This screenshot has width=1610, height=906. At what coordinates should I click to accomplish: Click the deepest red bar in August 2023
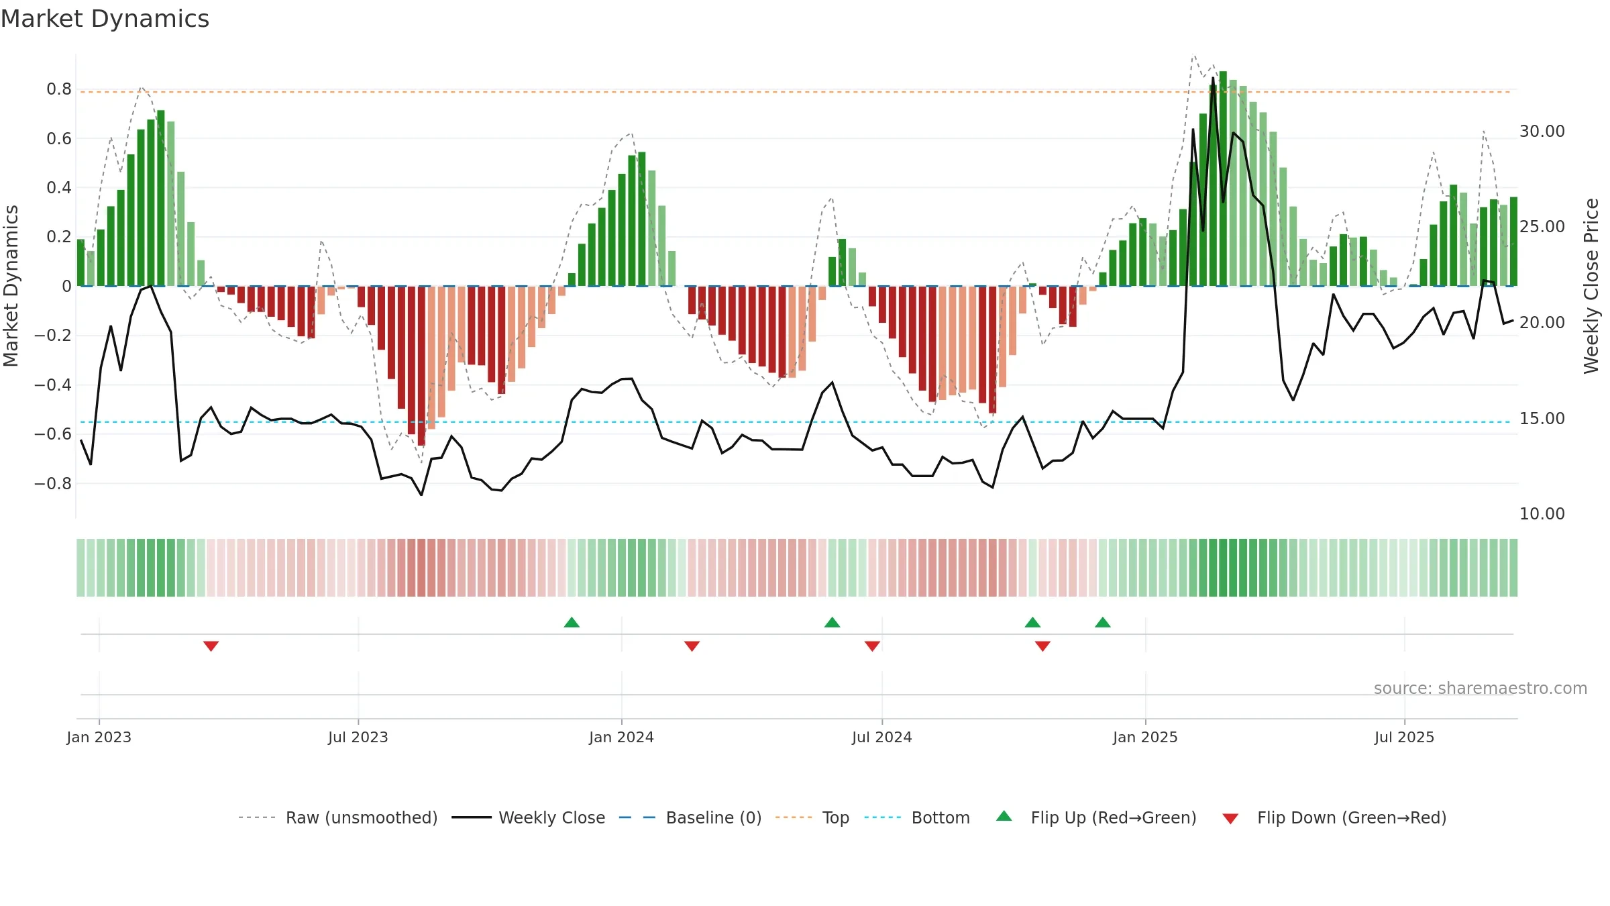[x=421, y=366]
